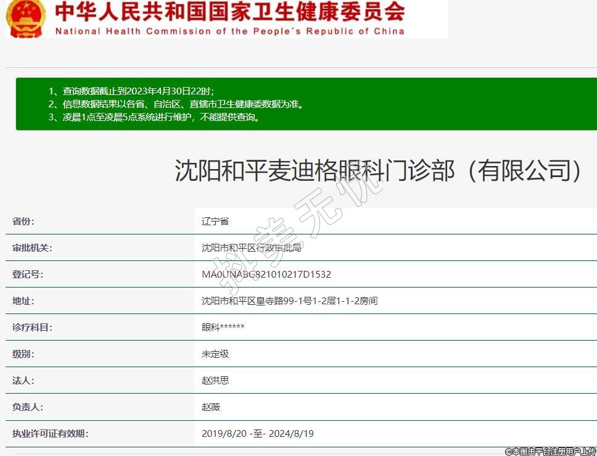The width and height of the screenshot is (597, 456).
Task: Click the National Health Commission English subtitle
Action: pos(229,31)
